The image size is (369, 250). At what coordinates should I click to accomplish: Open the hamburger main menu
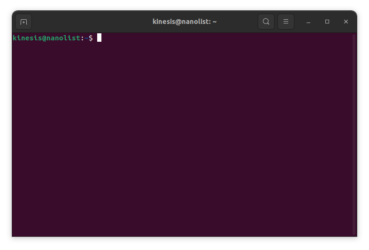click(286, 22)
